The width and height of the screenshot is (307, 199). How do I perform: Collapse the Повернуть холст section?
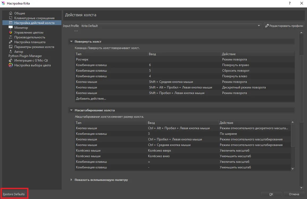tap(71, 42)
